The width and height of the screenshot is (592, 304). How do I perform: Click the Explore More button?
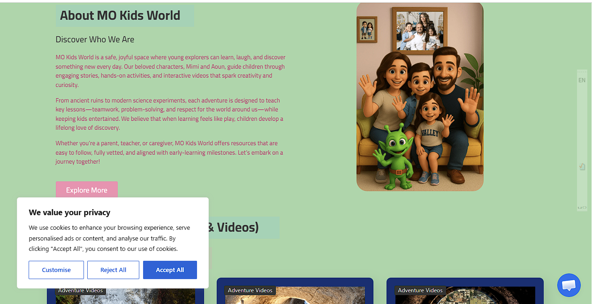(x=87, y=190)
